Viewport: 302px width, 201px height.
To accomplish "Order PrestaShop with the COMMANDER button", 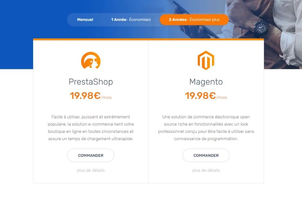I will coord(91,155).
